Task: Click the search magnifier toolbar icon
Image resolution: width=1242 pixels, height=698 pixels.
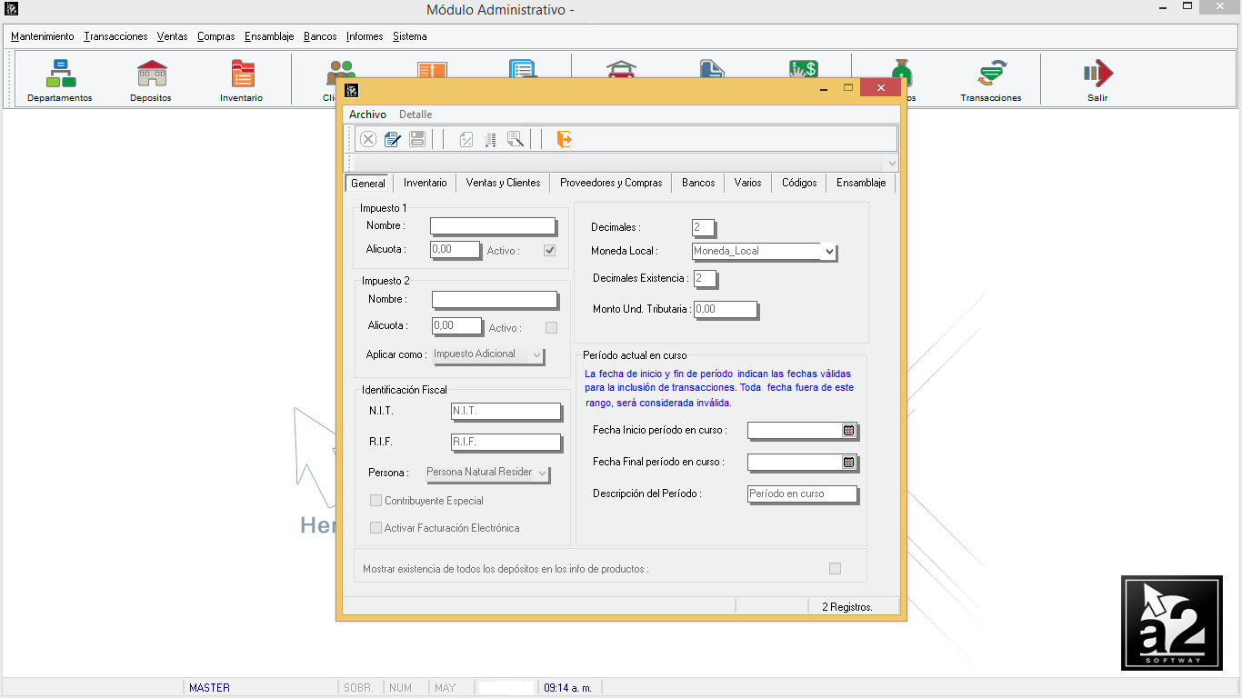Action: pos(516,139)
